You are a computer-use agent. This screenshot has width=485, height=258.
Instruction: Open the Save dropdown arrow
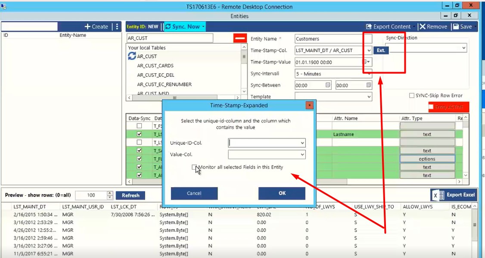coord(475,27)
